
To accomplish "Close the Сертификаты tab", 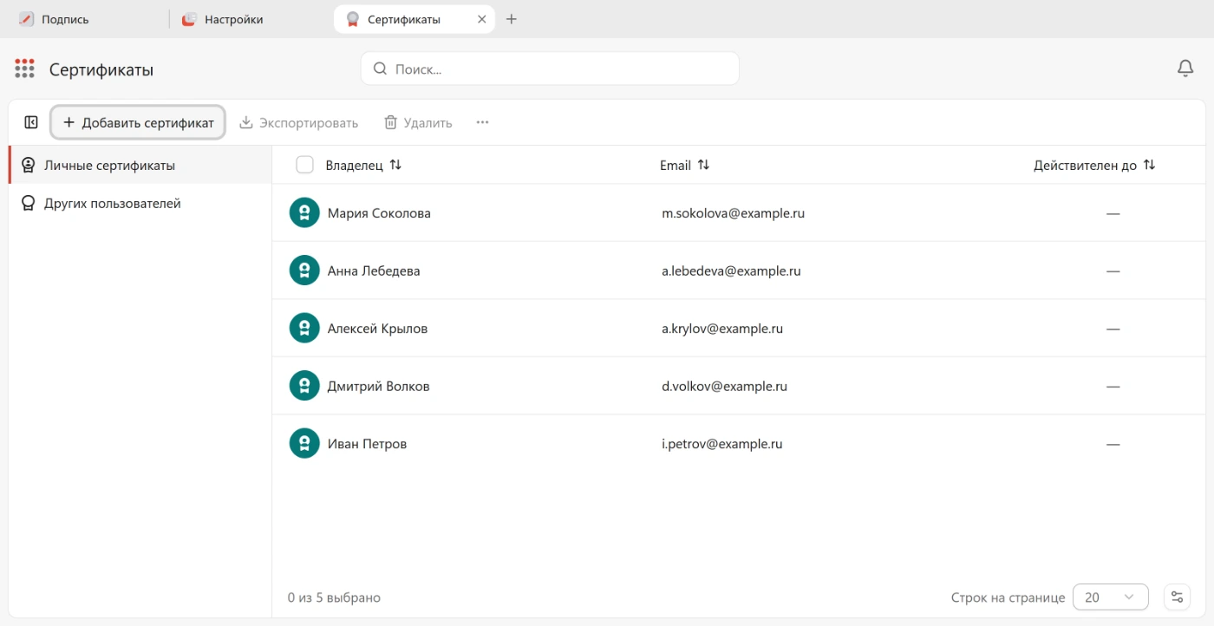I will coord(482,19).
